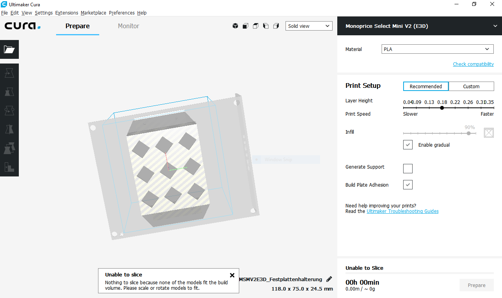Open the Extensions menu
Image resolution: width=502 pixels, height=298 pixels.
coord(67,13)
